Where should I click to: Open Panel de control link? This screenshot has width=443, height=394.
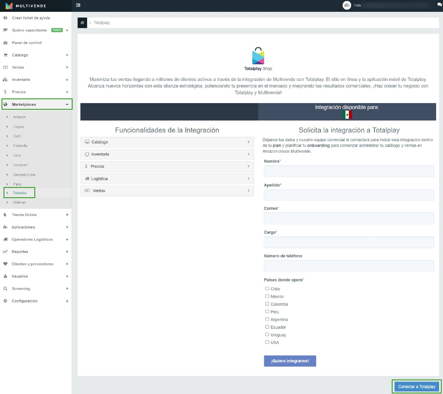pos(27,43)
